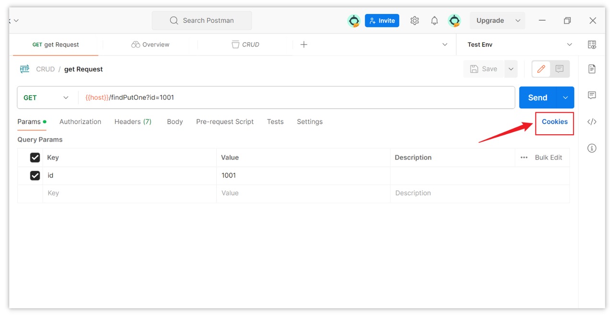Open the code snippet icon
Image resolution: width=614 pixels, height=316 pixels.
(x=592, y=122)
